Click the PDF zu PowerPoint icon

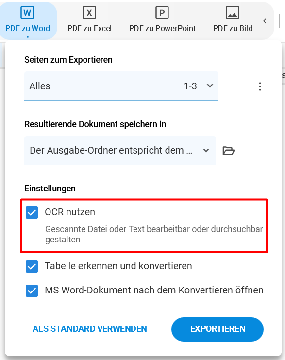[x=162, y=13]
